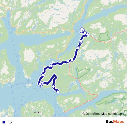Screen dimensions: 127x127
Task: Select the easternmost stop marker near the red road
Action: click(88, 35)
